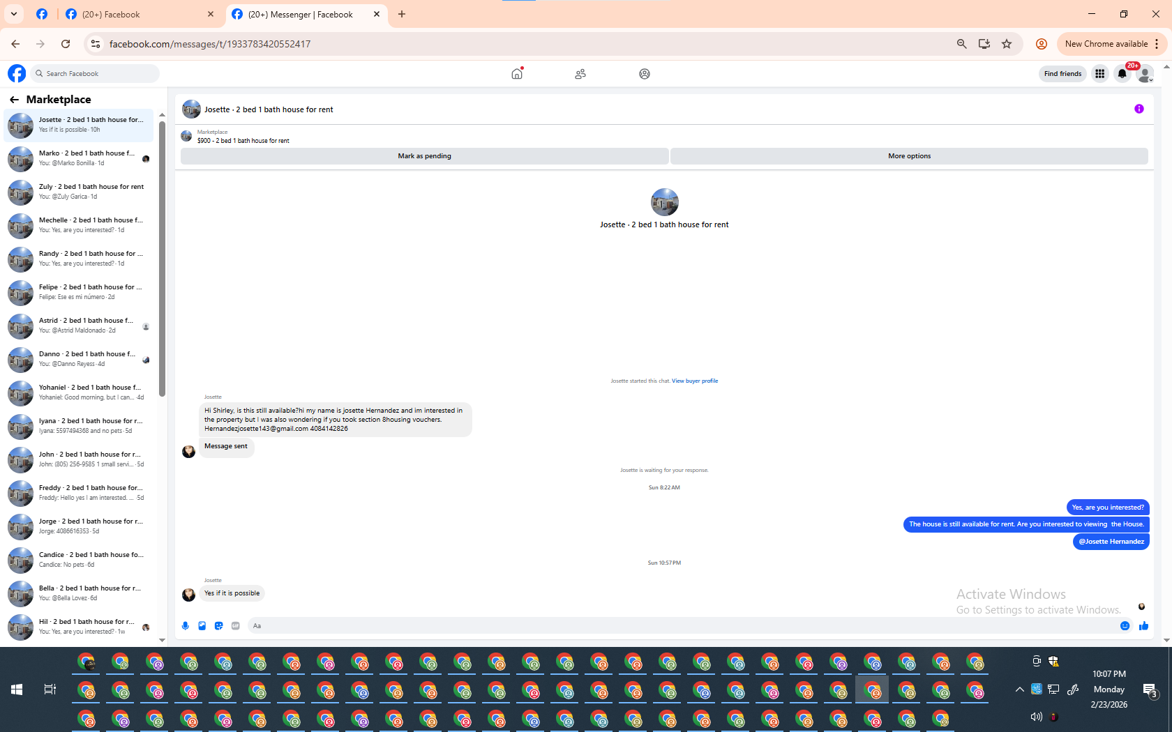1172x732 pixels.
Task: Open Randy's conversation
Action: [79, 259]
